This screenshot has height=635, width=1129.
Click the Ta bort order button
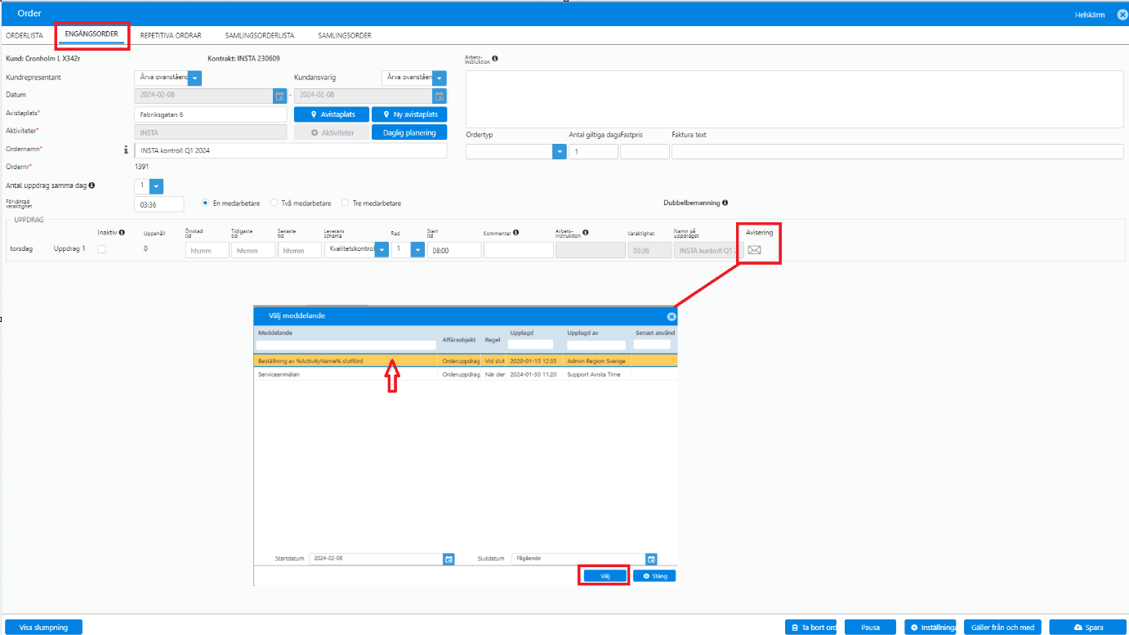click(811, 628)
